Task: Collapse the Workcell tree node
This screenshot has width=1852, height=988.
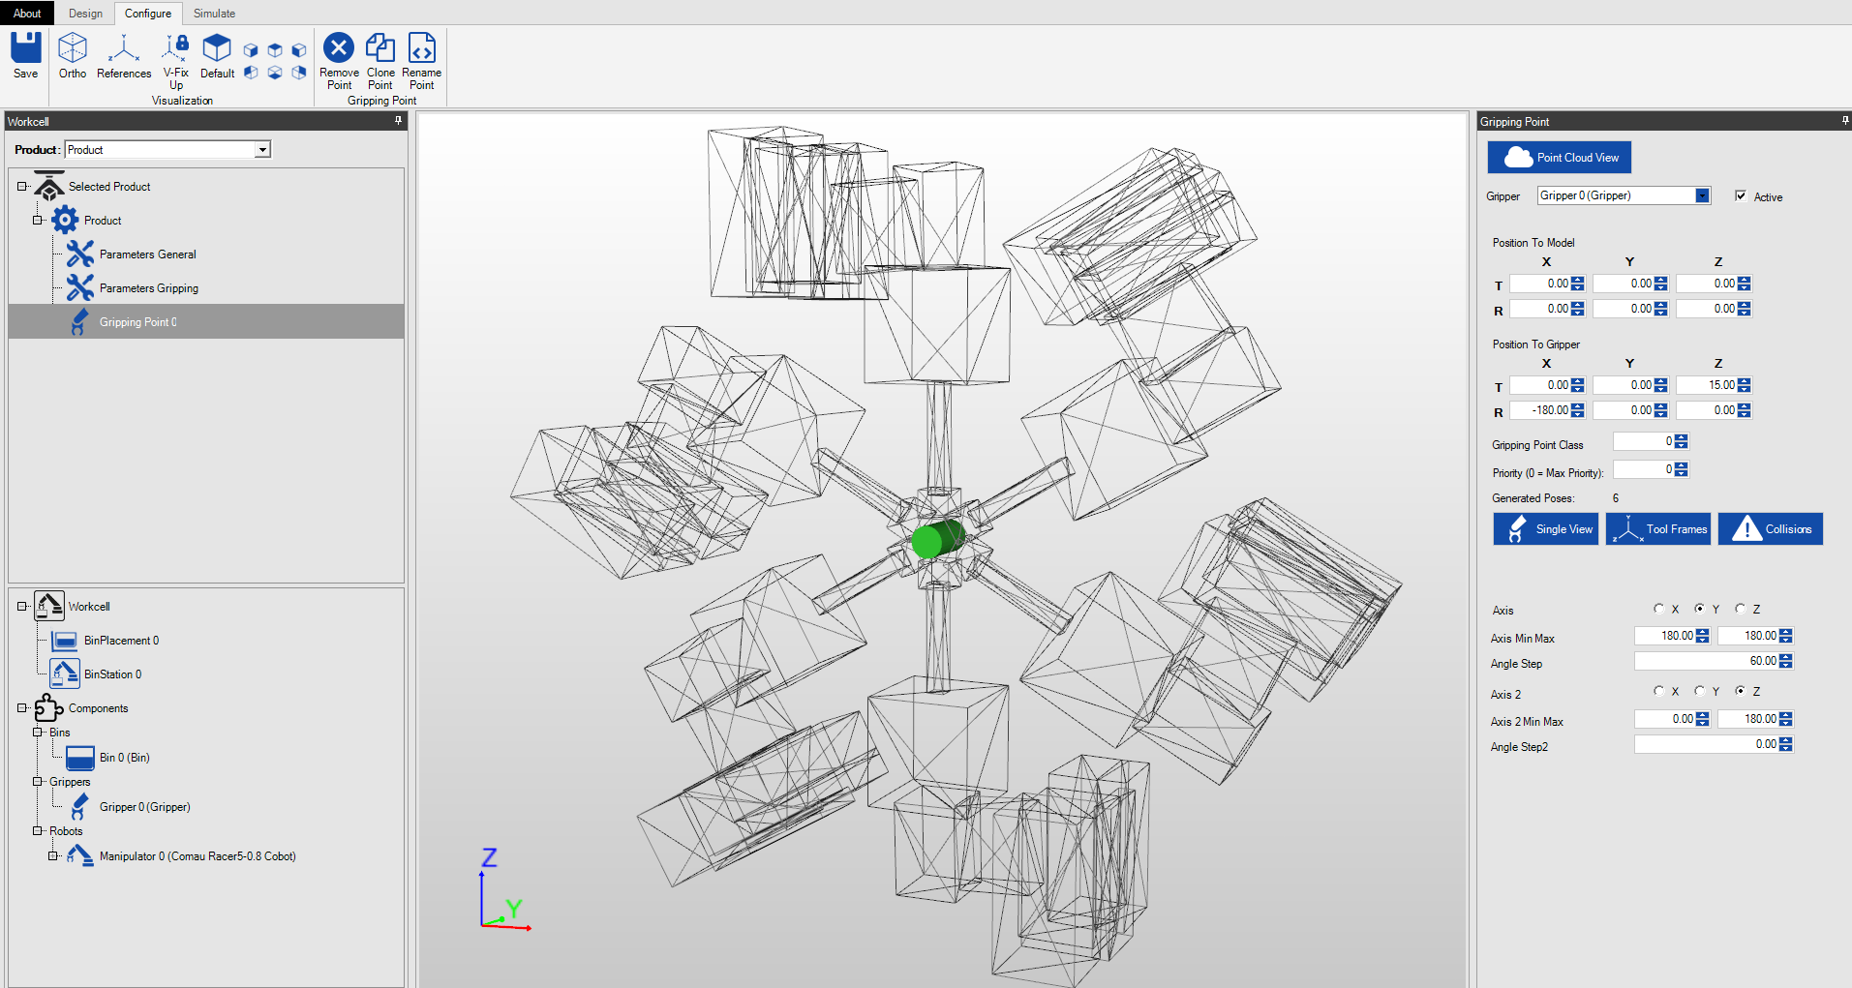Action: click(x=22, y=607)
